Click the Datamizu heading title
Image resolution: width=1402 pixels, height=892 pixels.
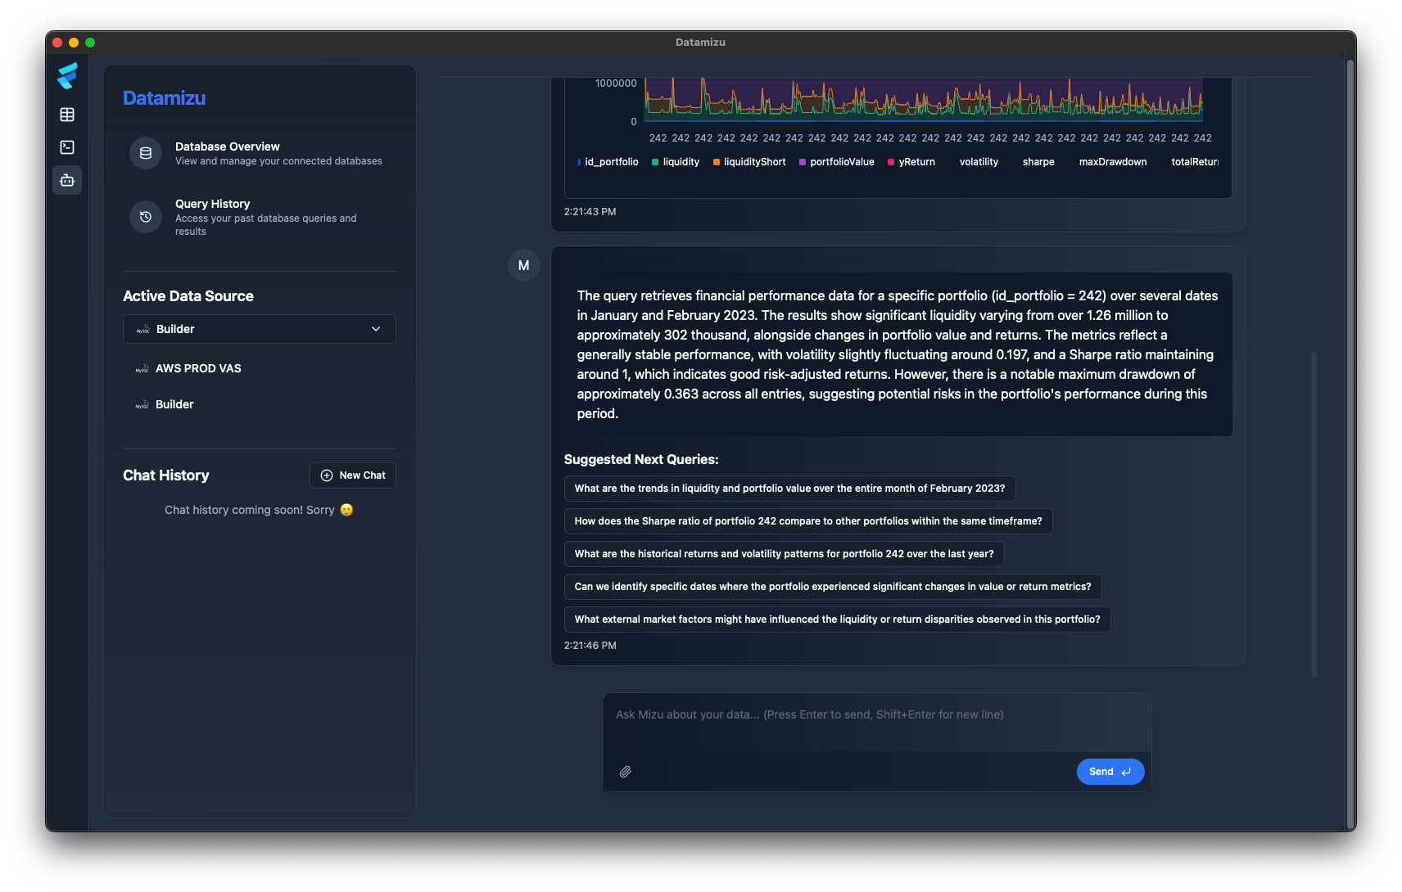(x=164, y=98)
